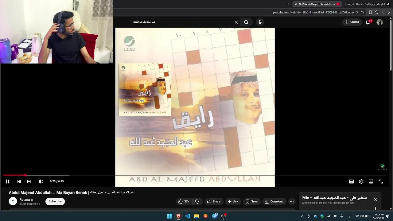Toggle theater mode
The height and width of the screenshot is (221, 393).
371,181
